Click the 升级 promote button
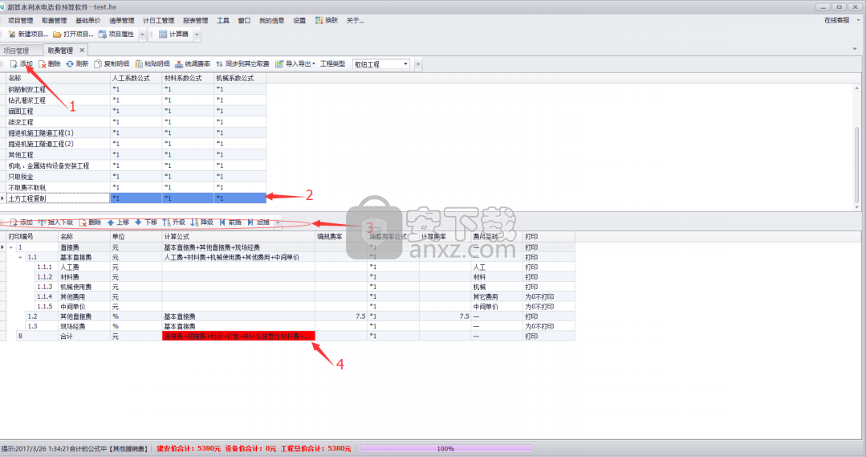This screenshot has width=866, height=457. (173, 222)
